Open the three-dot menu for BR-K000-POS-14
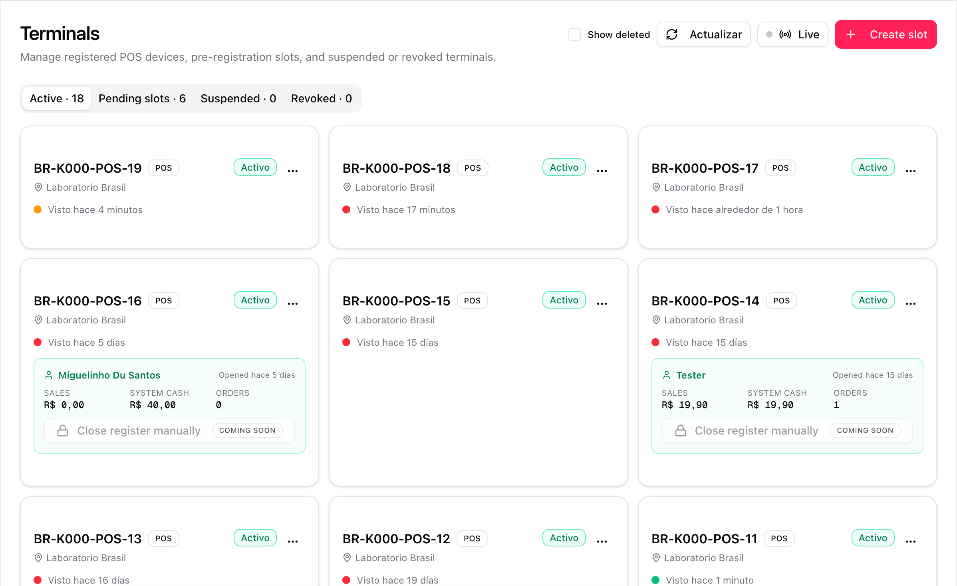This screenshot has width=957, height=586. click(x=910, y=303)
